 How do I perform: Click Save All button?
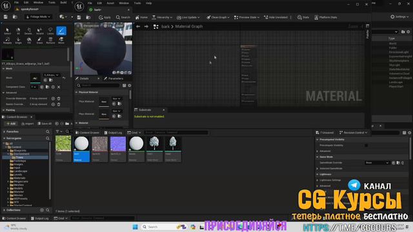tap(45, 124)
